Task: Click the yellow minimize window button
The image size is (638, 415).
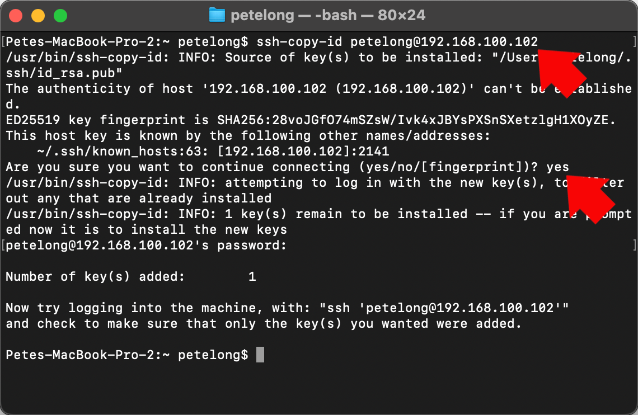Action: tap(38, 16)
